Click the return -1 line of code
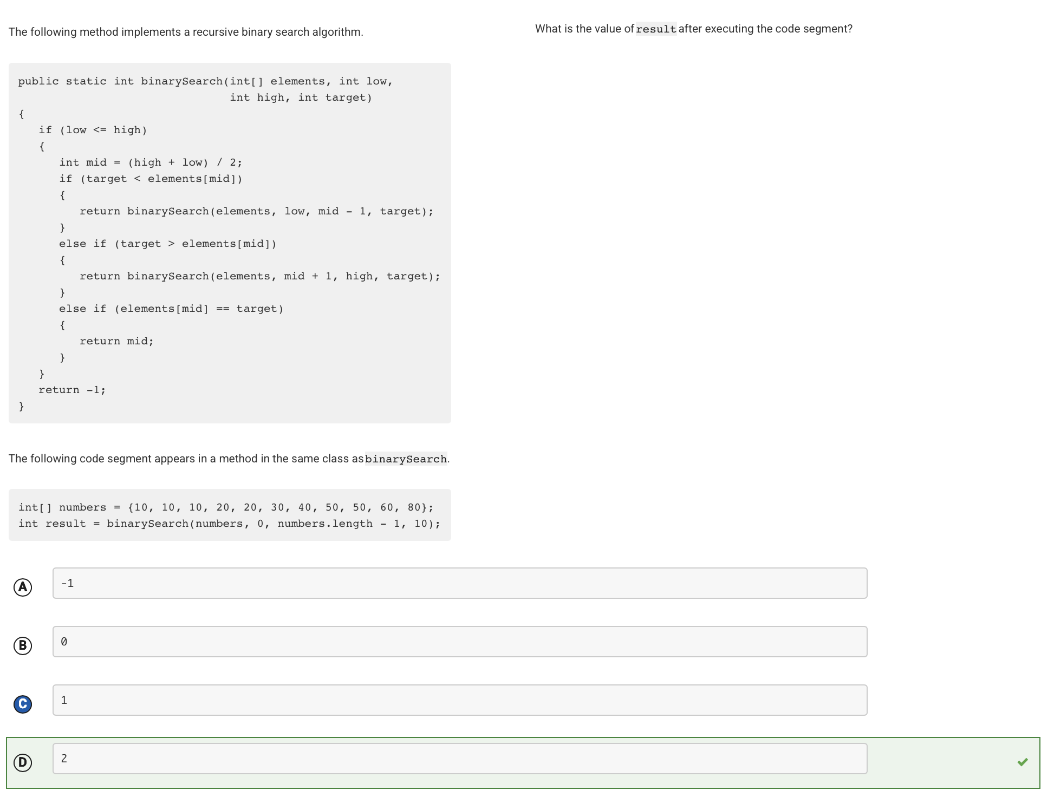The width and height of the screenshot is (1054, 797). pos(72,389)
